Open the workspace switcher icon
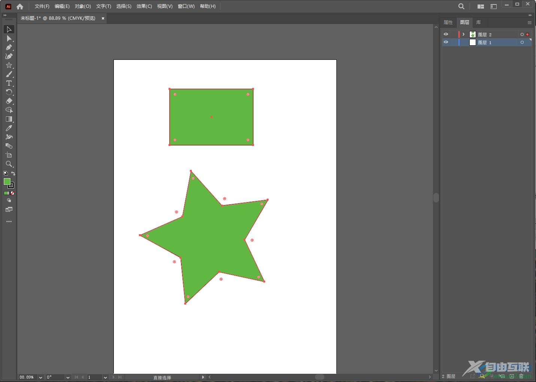Viewport: 536px width, 382px height. [494, 6]
